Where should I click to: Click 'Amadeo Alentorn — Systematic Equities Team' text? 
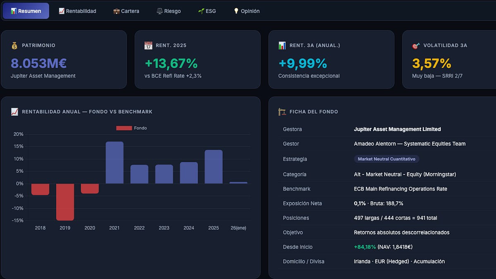point(410,144)
